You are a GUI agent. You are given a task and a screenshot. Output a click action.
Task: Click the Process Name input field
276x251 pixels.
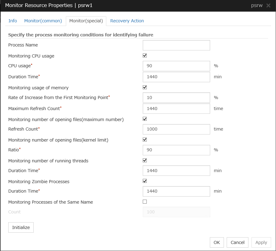[176, 45]
